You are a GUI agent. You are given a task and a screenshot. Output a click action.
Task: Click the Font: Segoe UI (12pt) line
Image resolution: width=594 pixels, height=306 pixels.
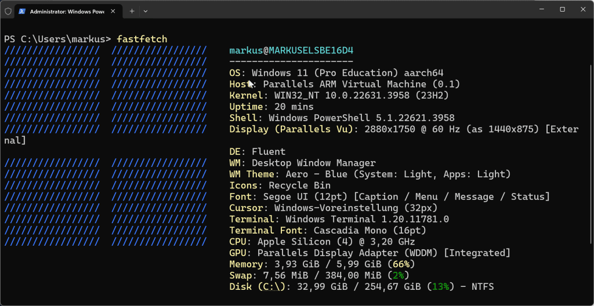(390, 197)
